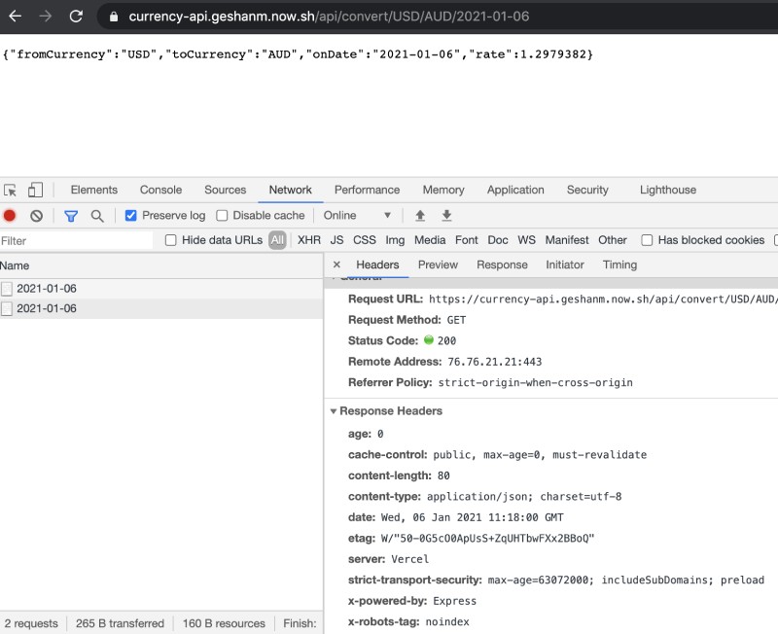This screenshot has height=634, width=778.
Task: Switch to the Preview tab
Action: click(438, 264)
